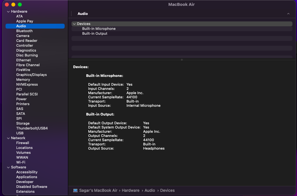
Task: Show Graphics/Displays information
Action: pos(32,75)
